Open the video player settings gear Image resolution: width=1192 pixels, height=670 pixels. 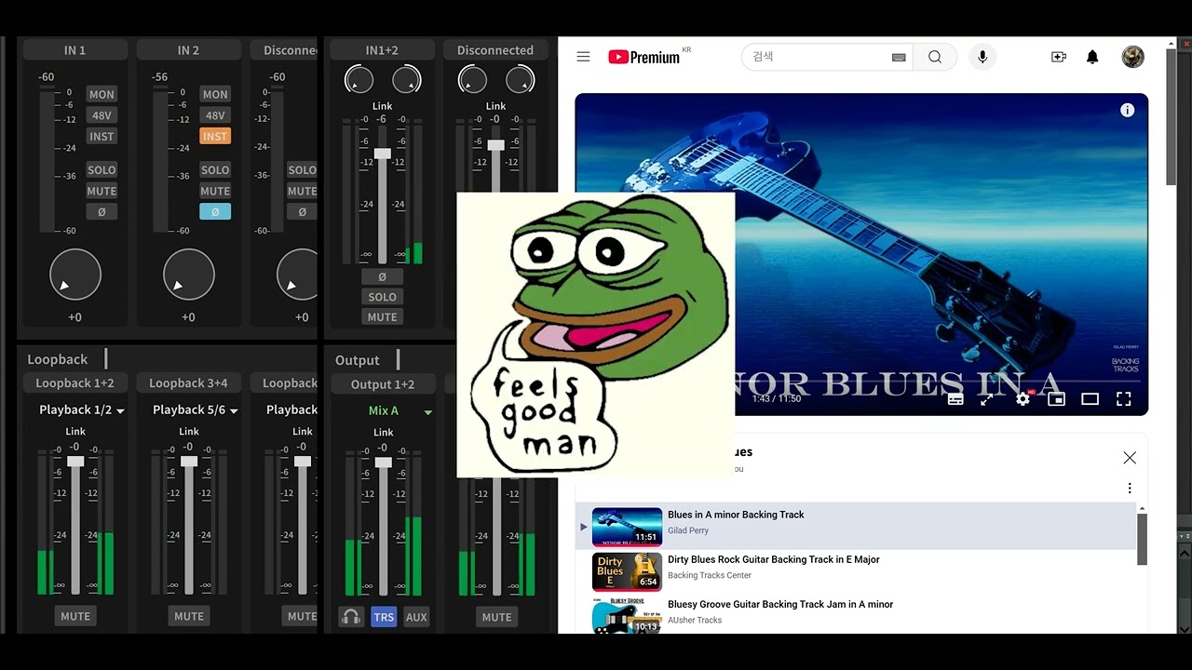click(1023, 399)
